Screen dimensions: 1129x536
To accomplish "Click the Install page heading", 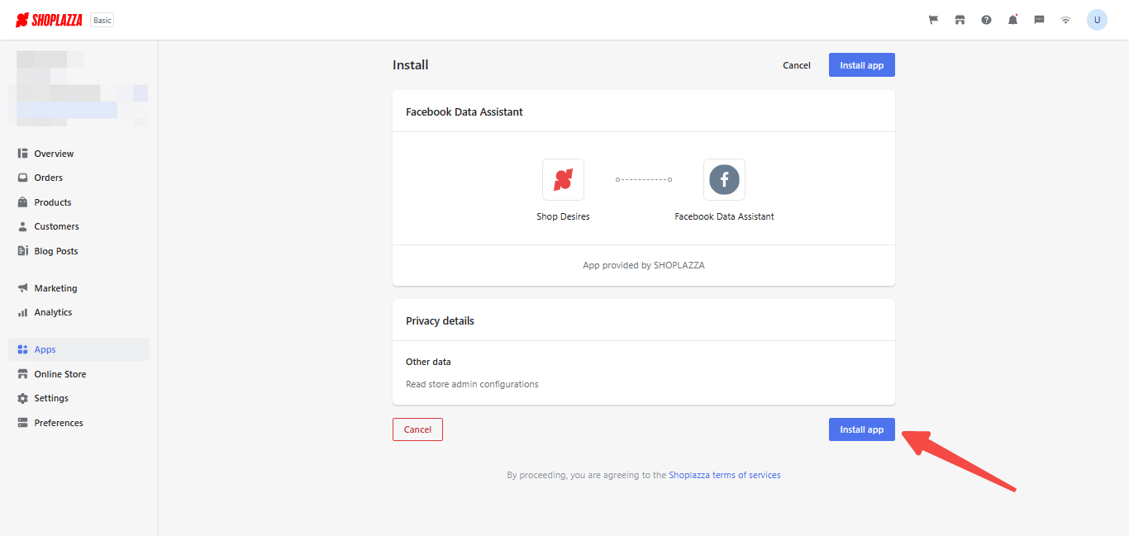I will point(411,65).
